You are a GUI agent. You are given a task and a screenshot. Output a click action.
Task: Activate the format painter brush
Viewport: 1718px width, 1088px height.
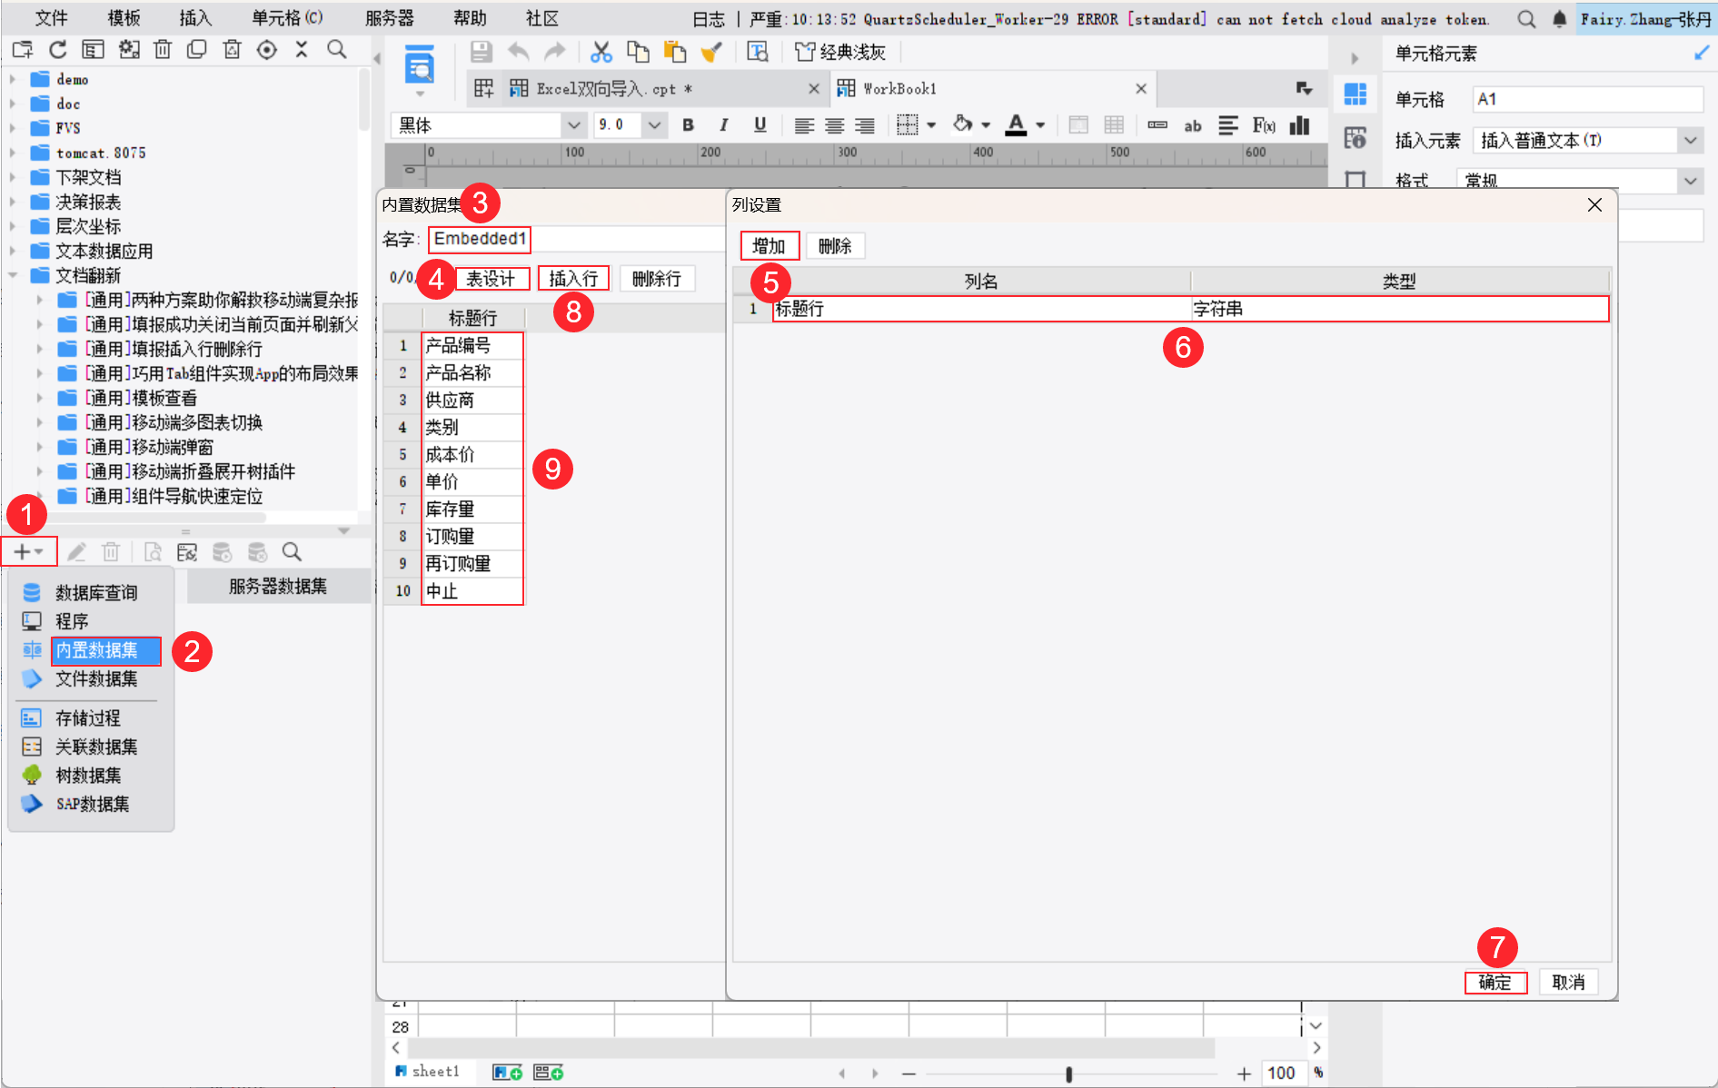point(711,52)
